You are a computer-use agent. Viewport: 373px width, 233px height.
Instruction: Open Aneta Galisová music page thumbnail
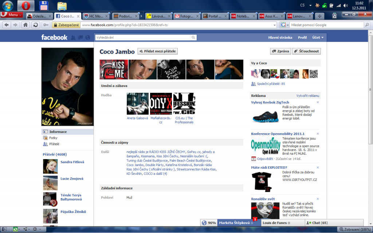pos(137,104)
